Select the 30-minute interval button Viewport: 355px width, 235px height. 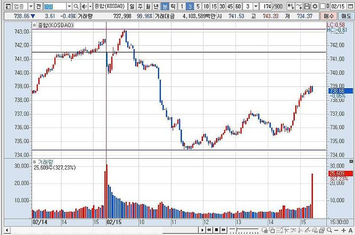[x=222, y=6]
